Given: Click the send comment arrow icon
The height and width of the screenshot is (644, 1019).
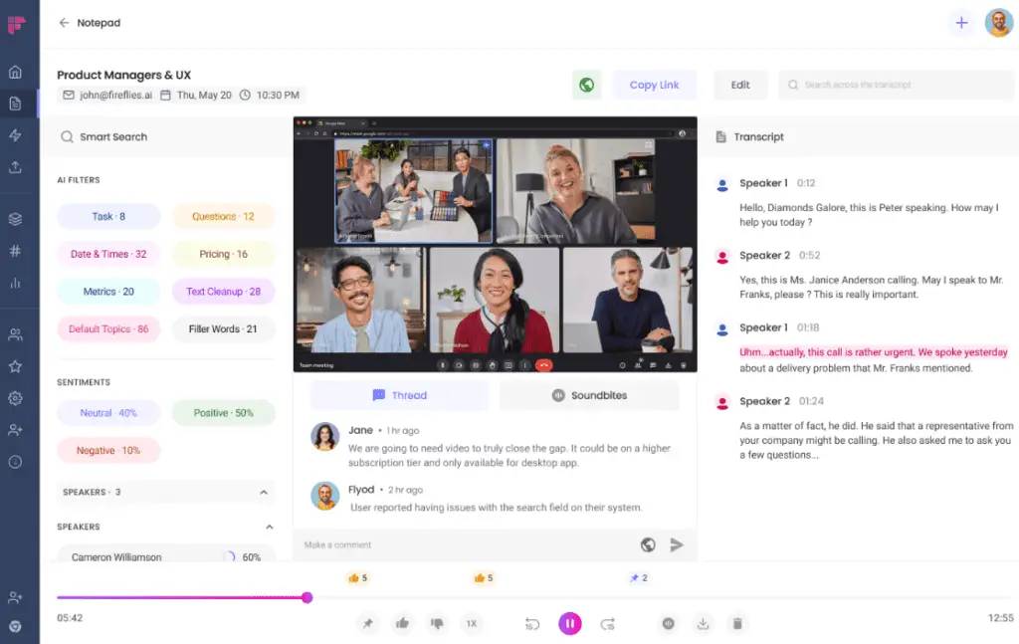Looking at the screenshot, I should pos(677,544).
